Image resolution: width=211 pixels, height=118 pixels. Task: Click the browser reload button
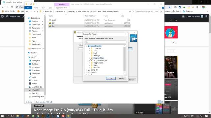(x=12, y=7)
